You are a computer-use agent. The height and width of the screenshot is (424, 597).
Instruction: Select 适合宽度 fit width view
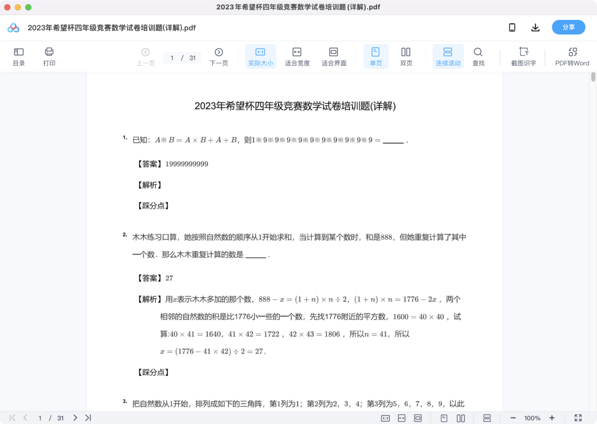(297, 57)
